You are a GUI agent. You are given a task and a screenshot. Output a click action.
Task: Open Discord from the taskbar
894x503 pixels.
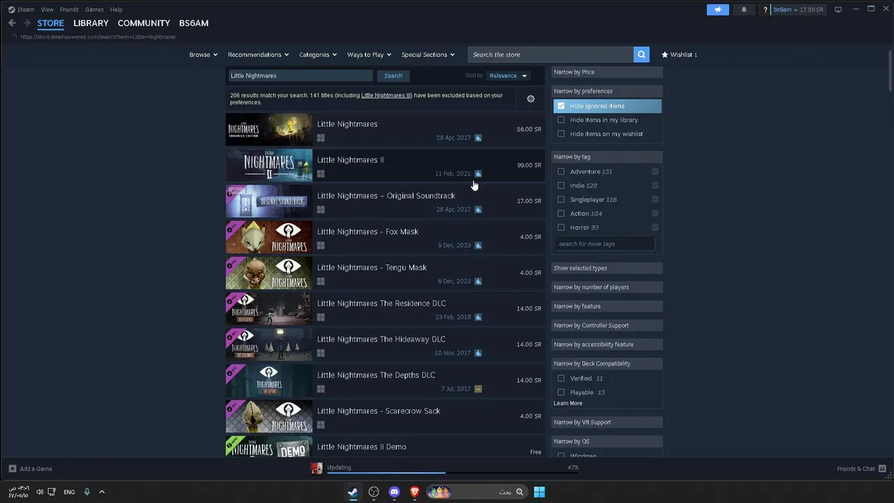(394, 492)
